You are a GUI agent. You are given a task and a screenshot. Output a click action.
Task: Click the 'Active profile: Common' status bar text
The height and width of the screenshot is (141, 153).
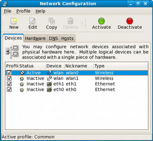pyautogui.click(x=28, y=137)
